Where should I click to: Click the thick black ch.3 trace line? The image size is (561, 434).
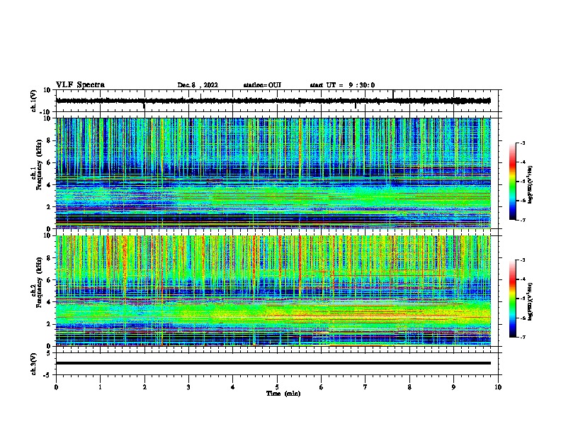coord(273,363)
